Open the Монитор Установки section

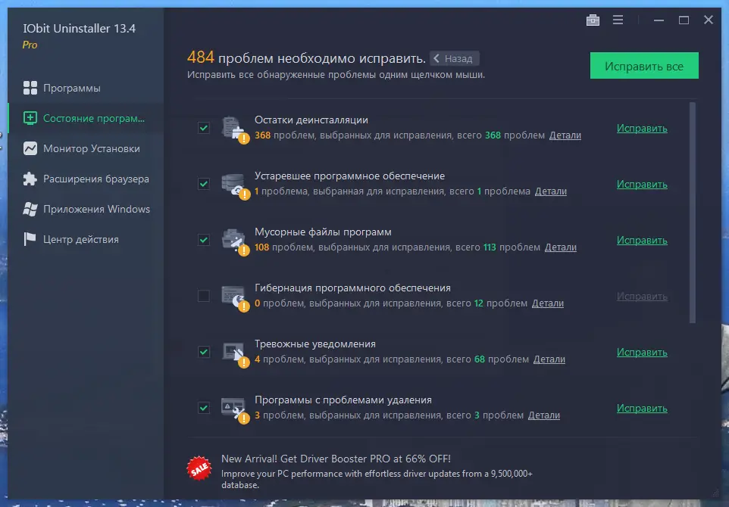point(86,148)
